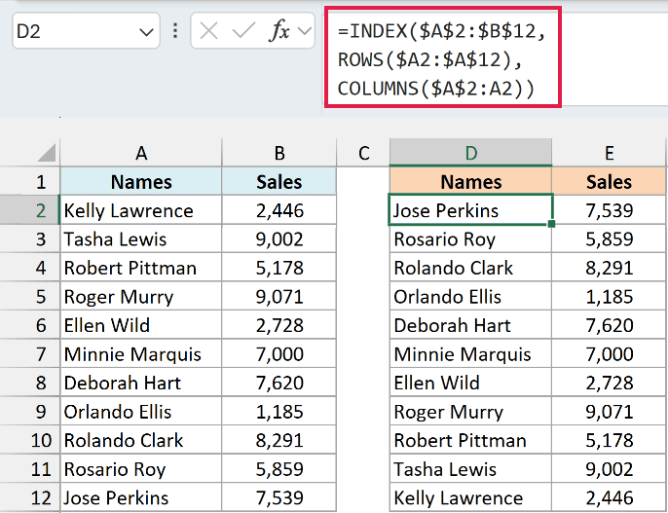Select cell A5 Roger Murry
The height and width of the screenshot is (513, 668).
click(141, 296)
